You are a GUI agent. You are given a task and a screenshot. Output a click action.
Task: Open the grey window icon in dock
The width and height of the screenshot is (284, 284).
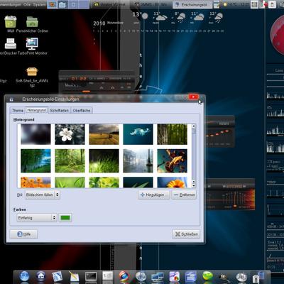tap(107, 276)
